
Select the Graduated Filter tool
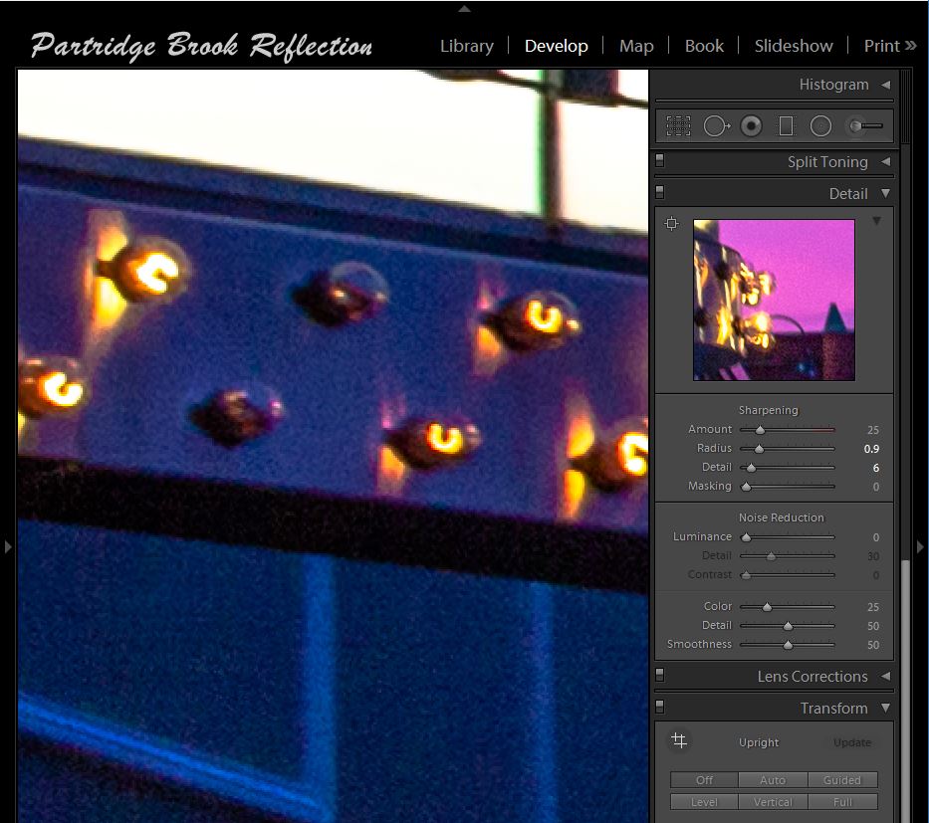coord(786,125)
